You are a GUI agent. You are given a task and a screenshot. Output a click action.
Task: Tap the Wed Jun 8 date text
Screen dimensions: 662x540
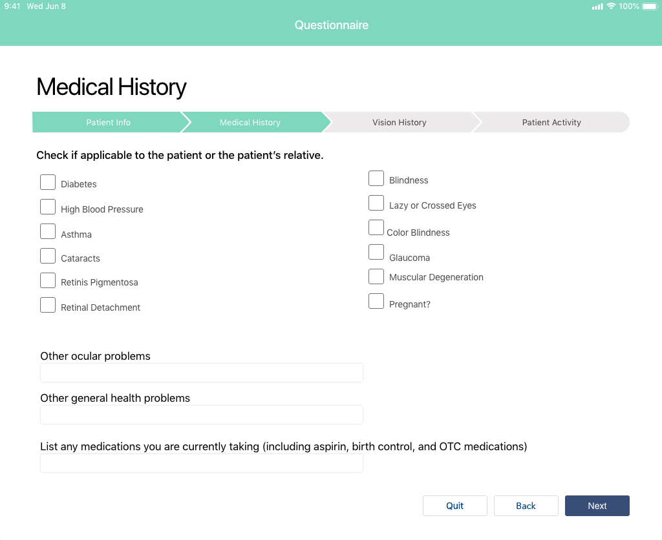[46, 6]
